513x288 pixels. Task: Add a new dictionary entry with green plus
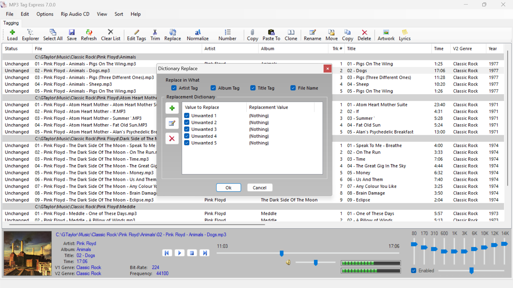coord(172,108)
